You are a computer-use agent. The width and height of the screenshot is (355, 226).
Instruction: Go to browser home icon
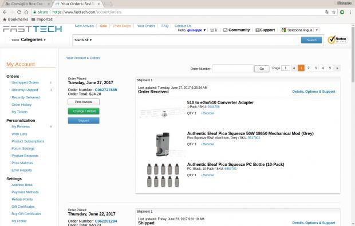pos(26,12)
